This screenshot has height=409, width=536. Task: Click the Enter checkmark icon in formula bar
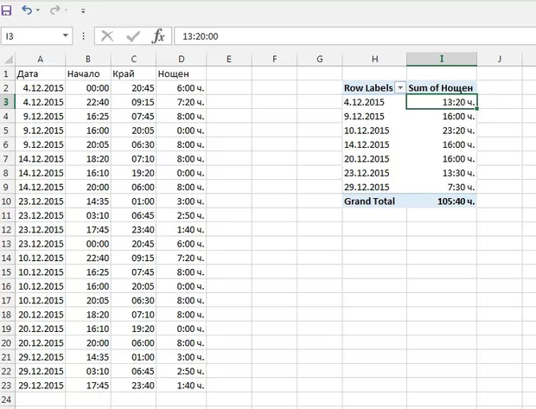point(132,35)
